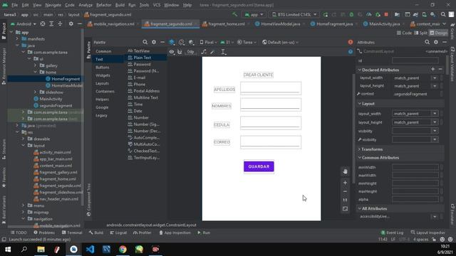
Task: Click the red Stop button
Action: 386,14
